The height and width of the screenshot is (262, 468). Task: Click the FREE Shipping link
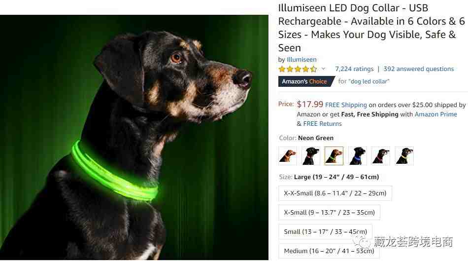pyautogui.click(x=346, y=105)
